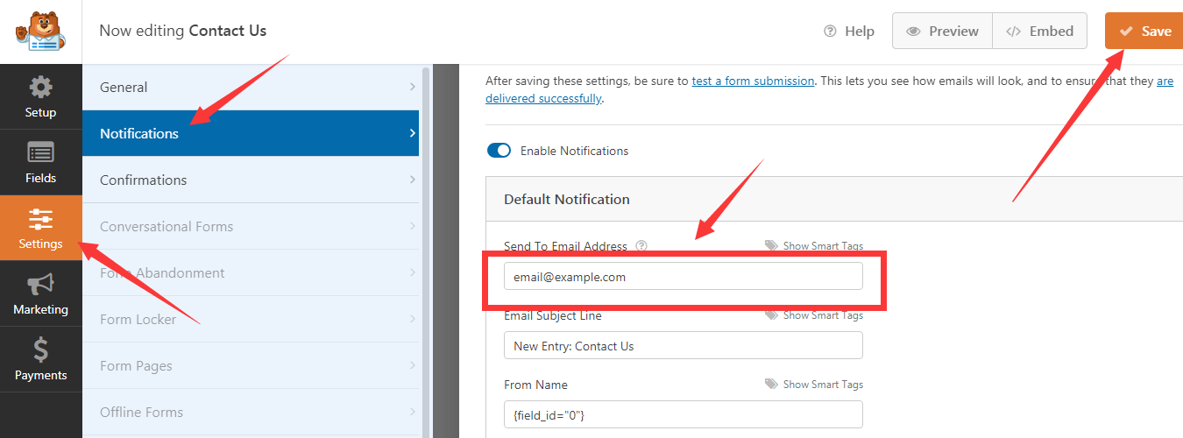Screen dimensions: 1183x438
Task: Click the orange Save button
Action: coord(1144,32)
